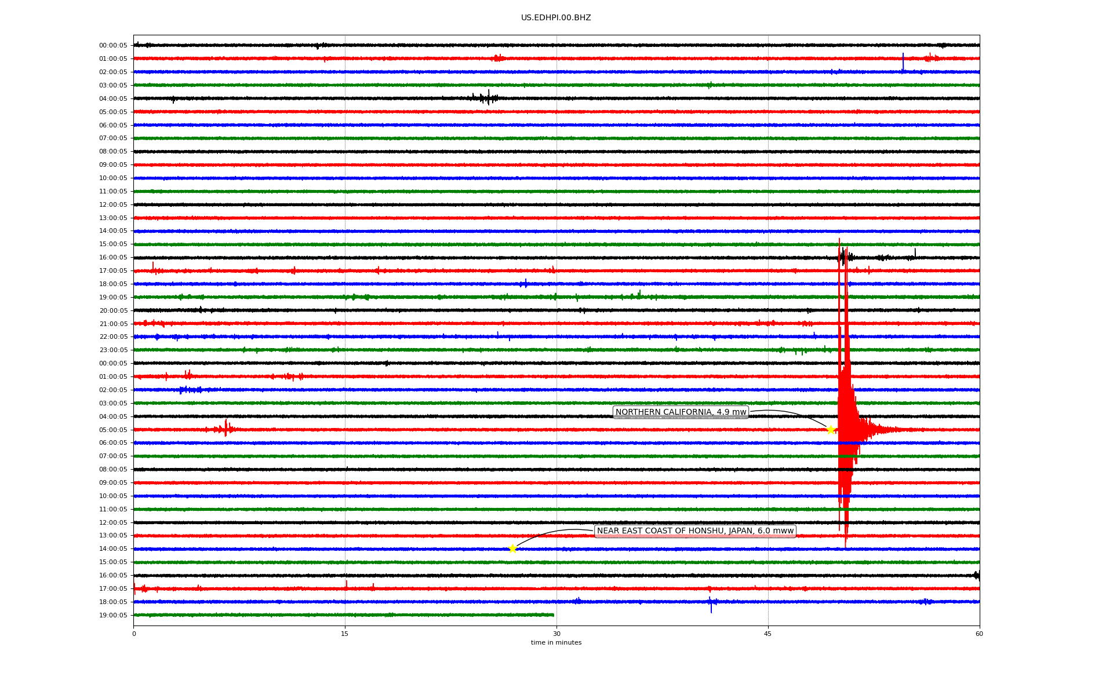Click the US.EDHPI.00.BHZ plot title
The image size is (1113, 695).
556,18
